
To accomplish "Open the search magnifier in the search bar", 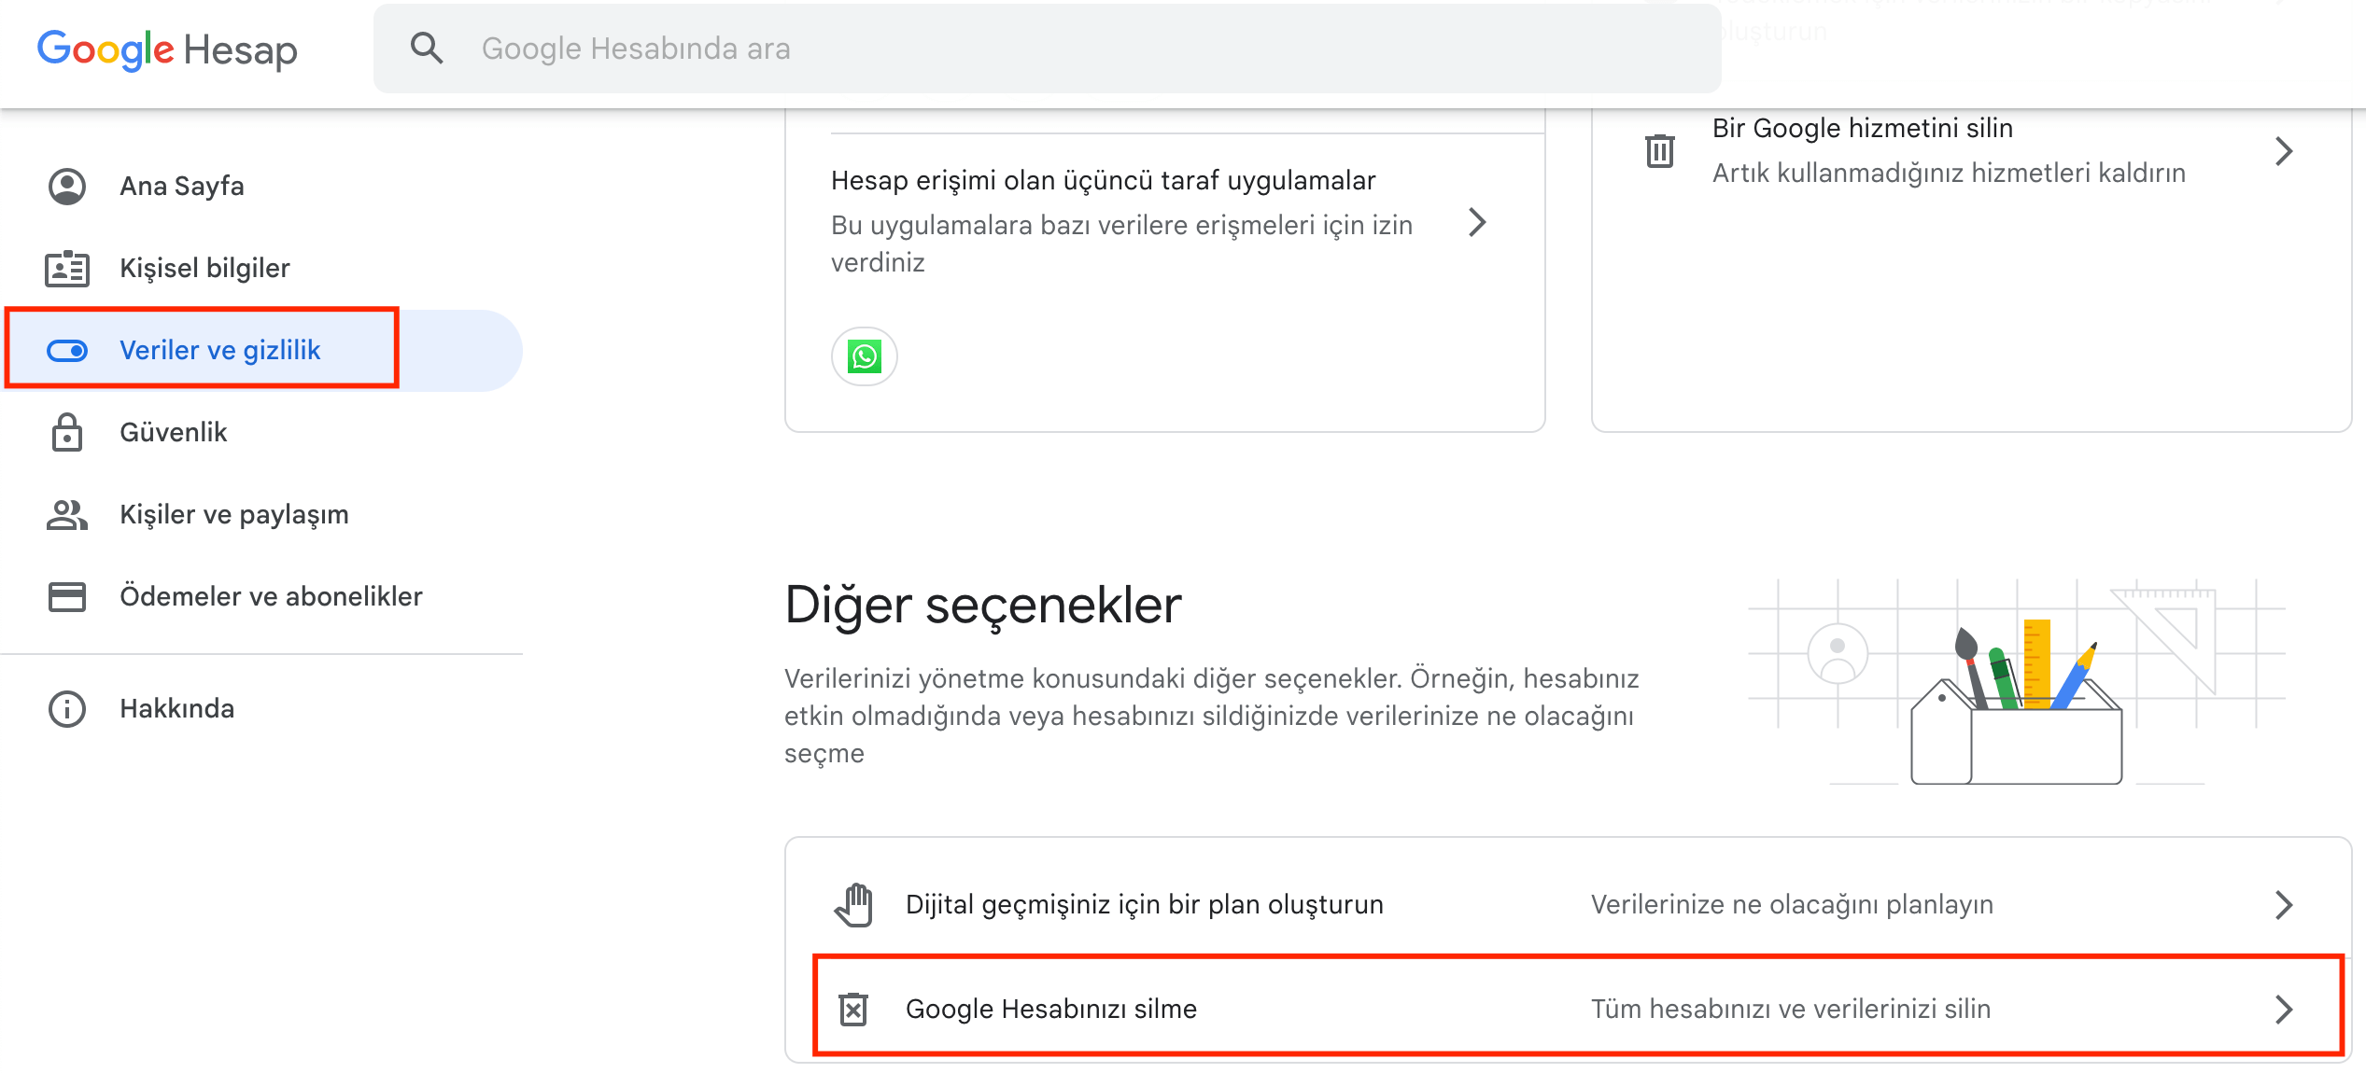I will click(x=428, y=48).
